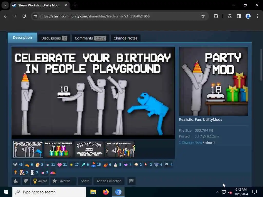This screenshot has width=263, height=197.
Task: Open the tab search dropdown
Action: click(x=5, y=5)
